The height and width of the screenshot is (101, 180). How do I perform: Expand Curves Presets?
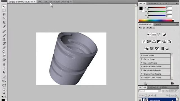[142, 59]
